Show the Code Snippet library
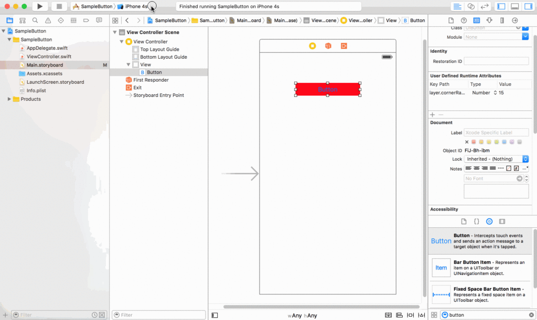This screenshot has width=537, height=320. tap(476, 222)
